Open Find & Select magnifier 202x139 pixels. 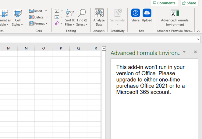[82, 18]
